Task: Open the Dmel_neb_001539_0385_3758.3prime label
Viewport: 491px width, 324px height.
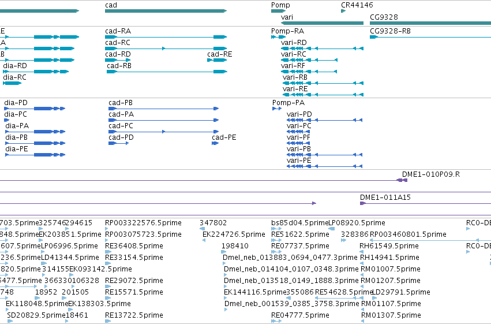Action: [292, 304]
